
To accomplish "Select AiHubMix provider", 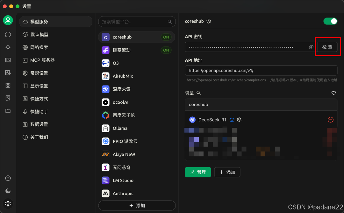I will [136, 76].
